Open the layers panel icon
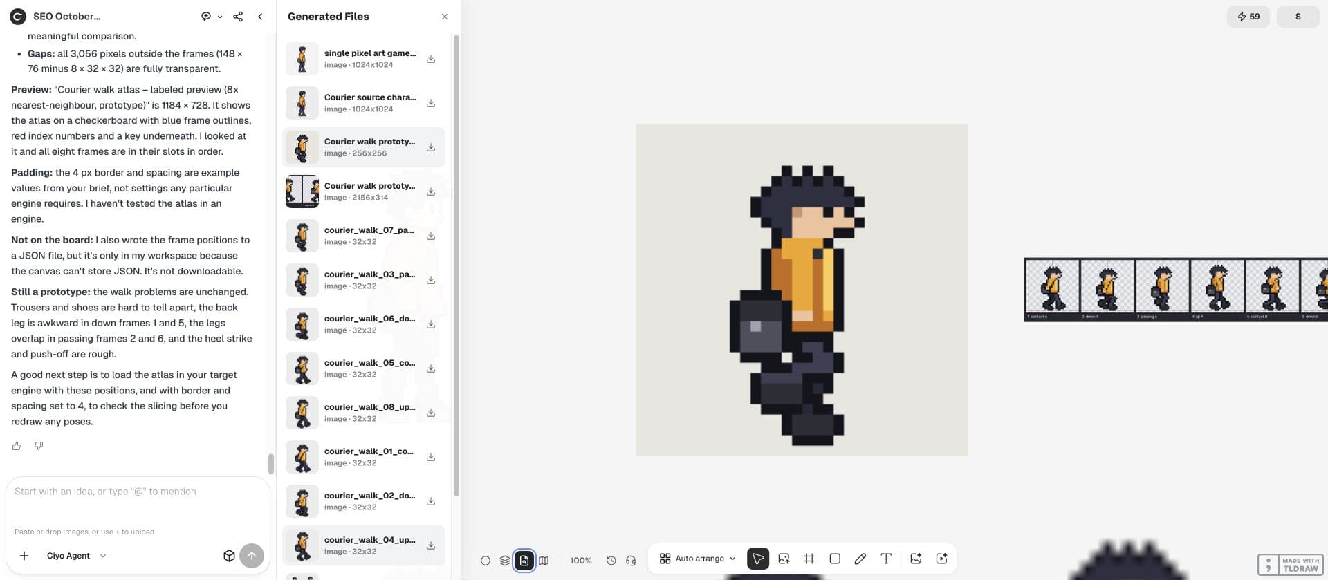 point(505,560)
